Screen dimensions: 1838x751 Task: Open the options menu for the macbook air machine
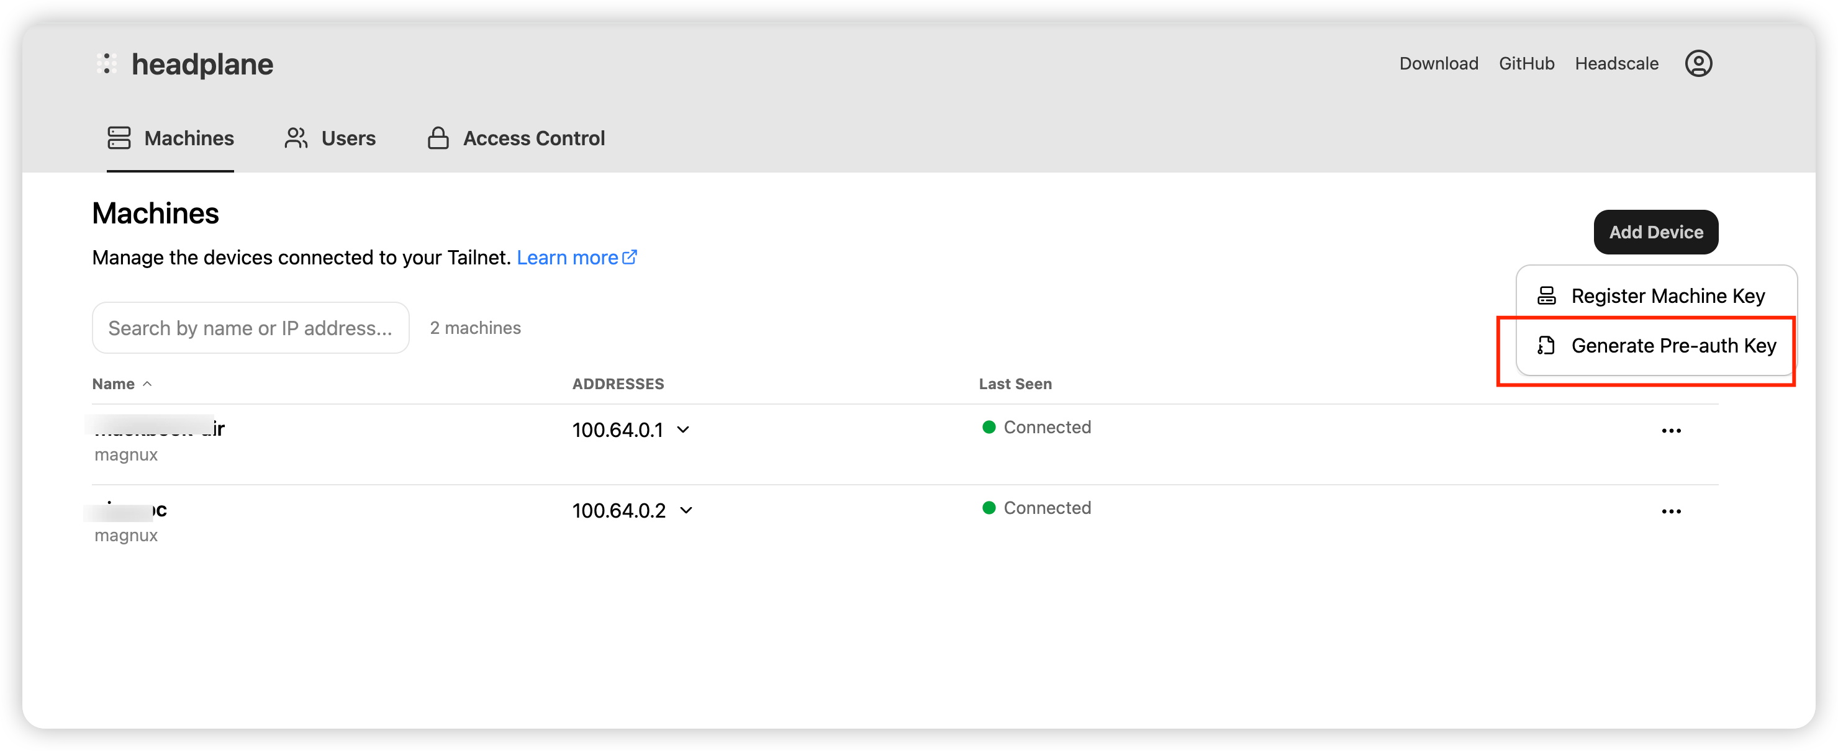[x=1672, y=429]
